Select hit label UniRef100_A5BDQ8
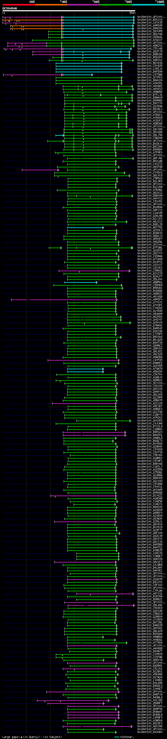The height and width of the screenshot is (739, 167). click(150, 124)
